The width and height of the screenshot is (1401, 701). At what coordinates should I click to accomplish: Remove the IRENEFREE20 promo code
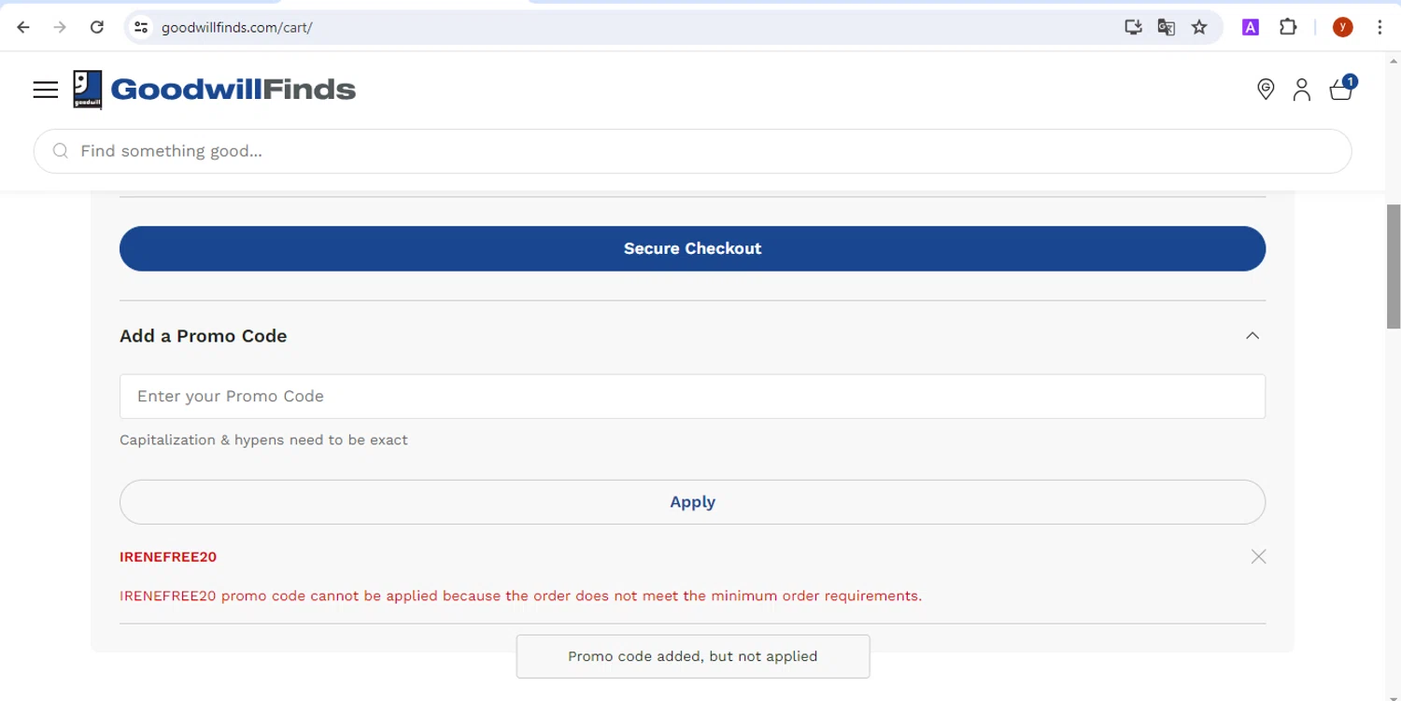[x=1258, y=557]
